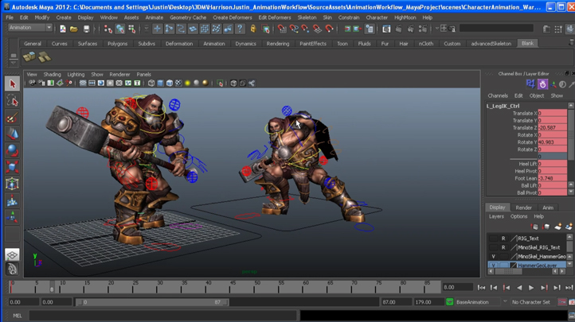575x322 pixels.
Task: Enable smooth shade all in viewport
Action: click(160, 83)
